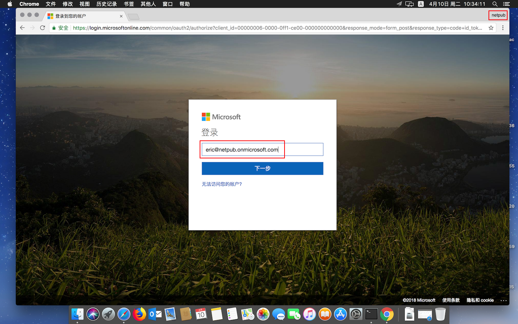Open FaceTime from the Dock
This screenshot has height=324, width=518.
(x=294, y=314)
